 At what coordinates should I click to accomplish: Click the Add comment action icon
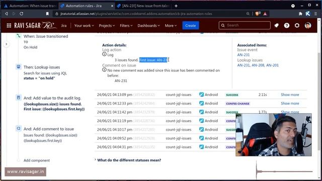19,128
